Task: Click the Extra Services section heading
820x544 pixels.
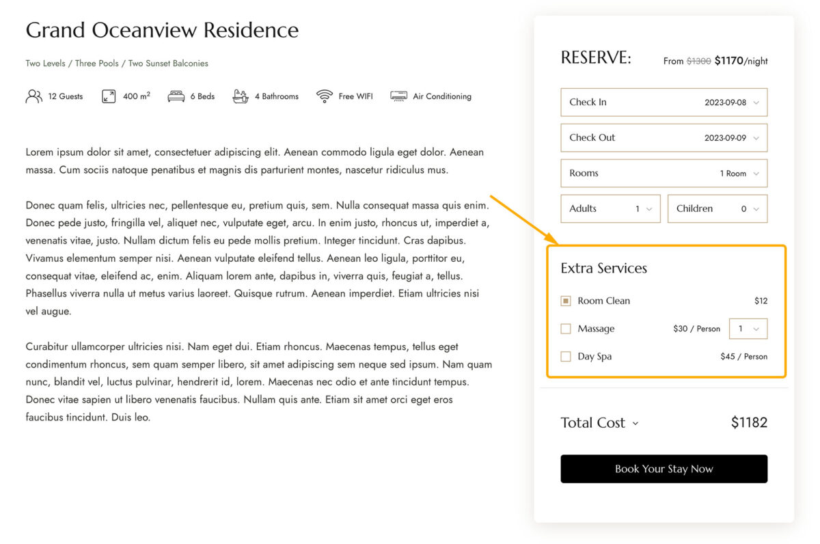Action: [x=603, y=268]
